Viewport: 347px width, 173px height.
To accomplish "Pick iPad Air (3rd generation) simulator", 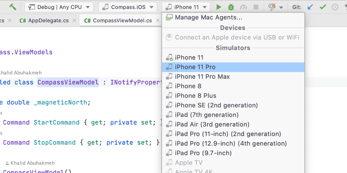I will tap(212, 124).
